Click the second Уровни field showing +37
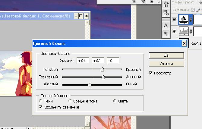The image size is (202, 129). pos(98,61)
